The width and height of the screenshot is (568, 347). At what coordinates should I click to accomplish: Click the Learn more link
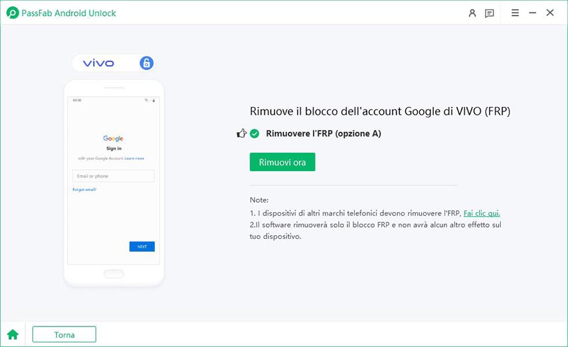[134, 159]
